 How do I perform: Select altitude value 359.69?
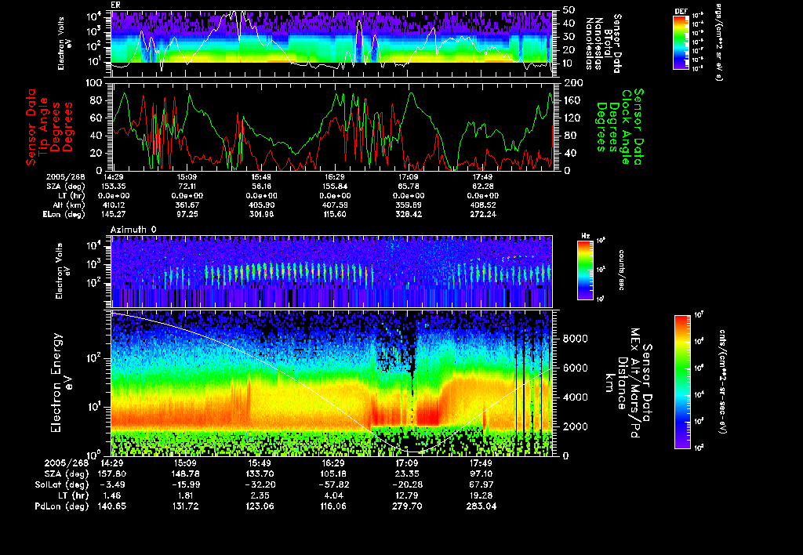click(409, 205)
